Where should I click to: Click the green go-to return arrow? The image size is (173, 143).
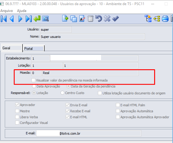click(37, 18)
